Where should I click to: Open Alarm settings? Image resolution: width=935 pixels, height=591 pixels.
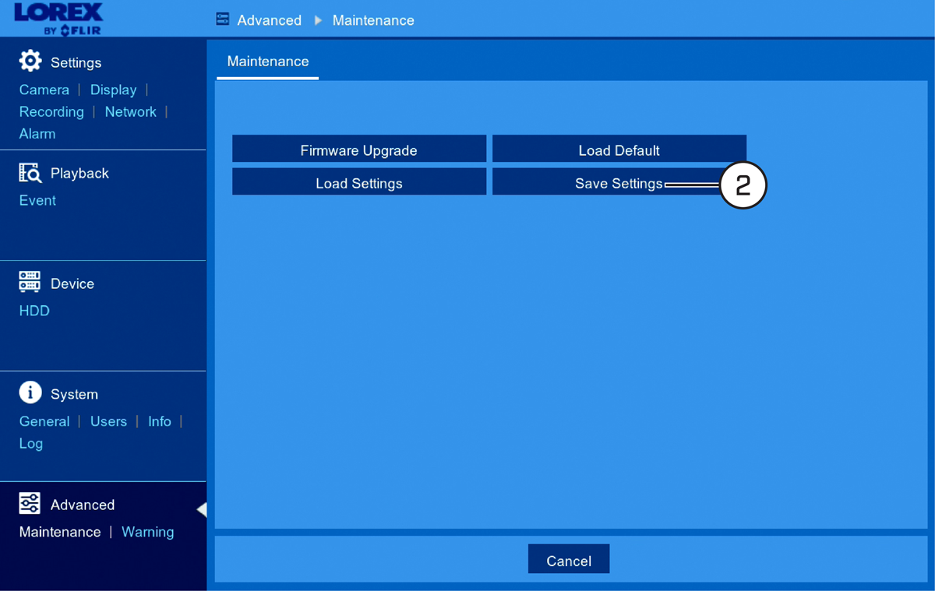click(37, 133)
